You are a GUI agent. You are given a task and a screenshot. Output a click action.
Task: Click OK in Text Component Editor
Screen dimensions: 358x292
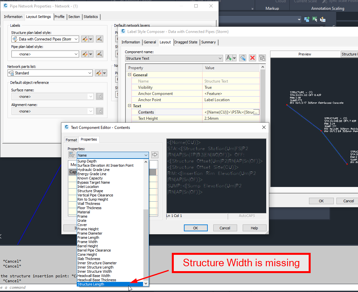[x=195, y=228]
